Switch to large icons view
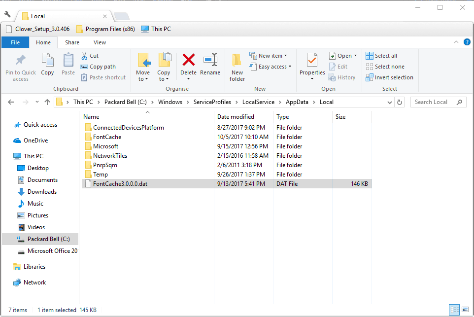Image resolution: width=474 pixels, height=317 pixels. coord(465,310)
